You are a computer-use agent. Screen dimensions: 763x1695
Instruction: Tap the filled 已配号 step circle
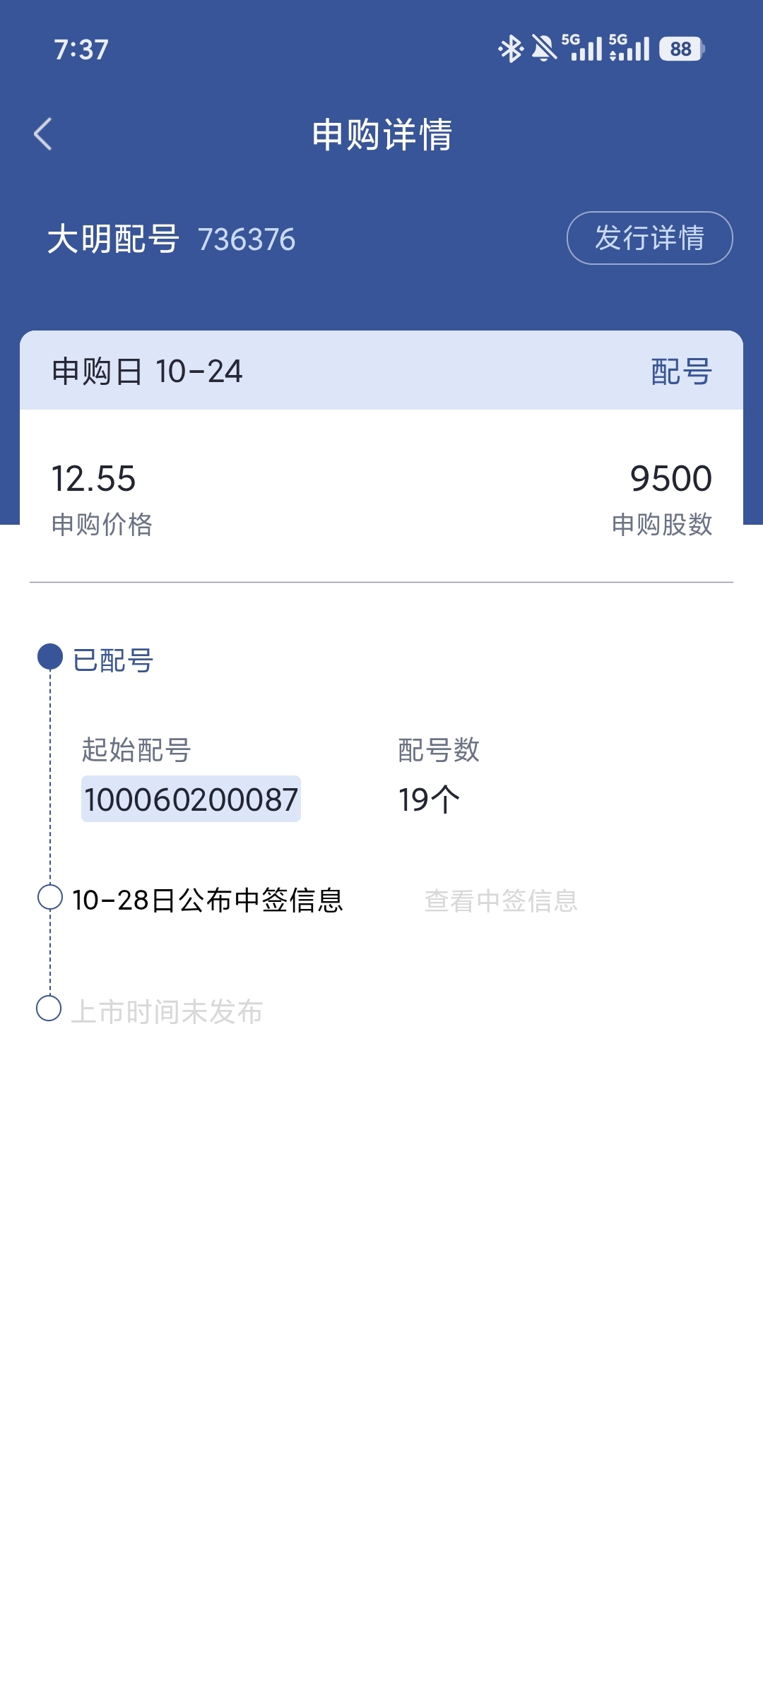(50, 657)
